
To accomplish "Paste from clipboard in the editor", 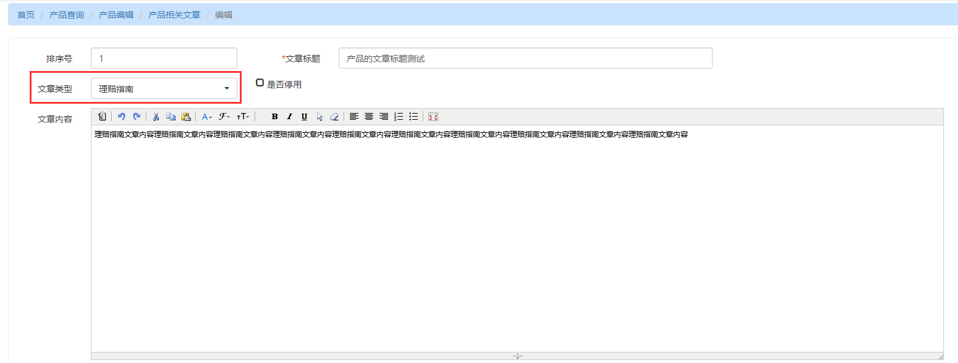I will 186,116.
